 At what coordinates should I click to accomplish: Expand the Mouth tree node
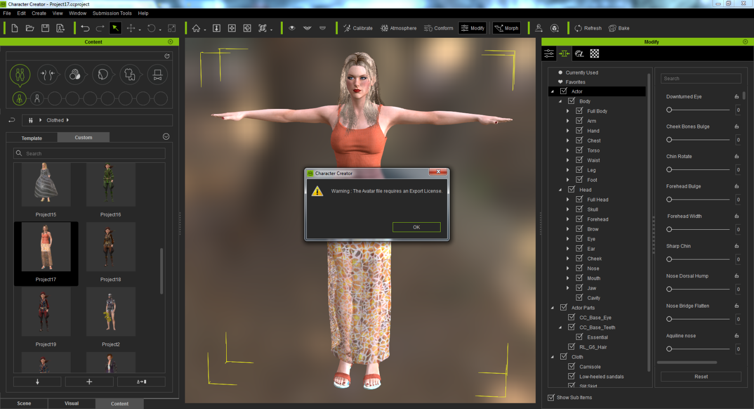click(x=567, y=278)
